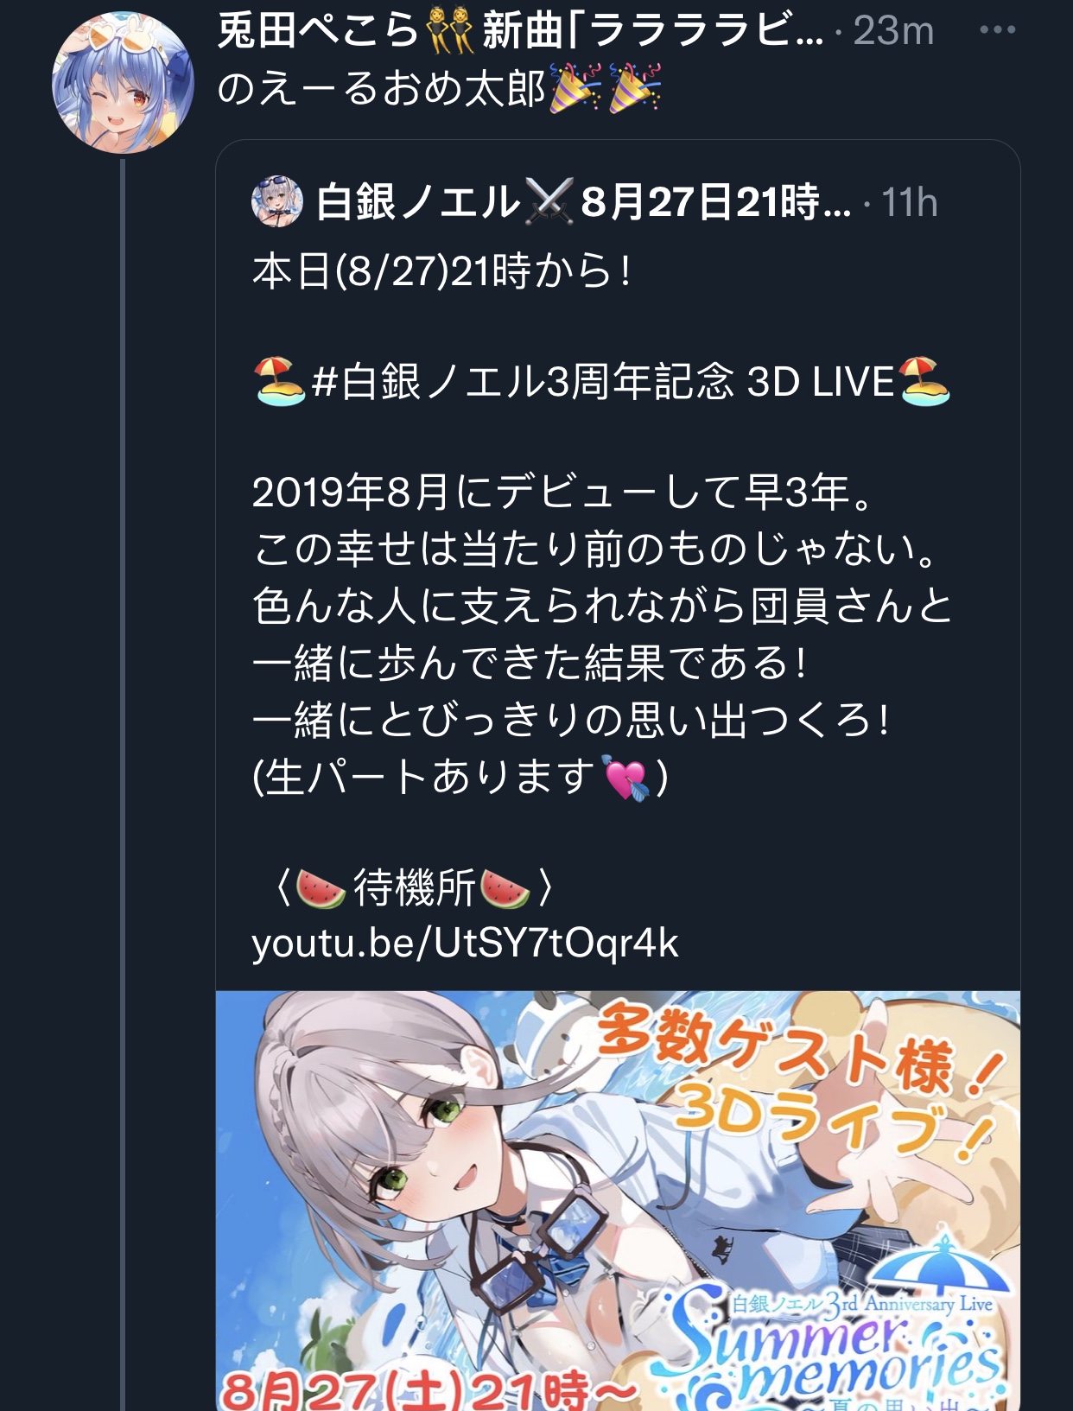The height and width of the screenshot is (1411, 1073).
Task: Click the 11h quoted tweet timestamp
Action: (x=909, y=203)
